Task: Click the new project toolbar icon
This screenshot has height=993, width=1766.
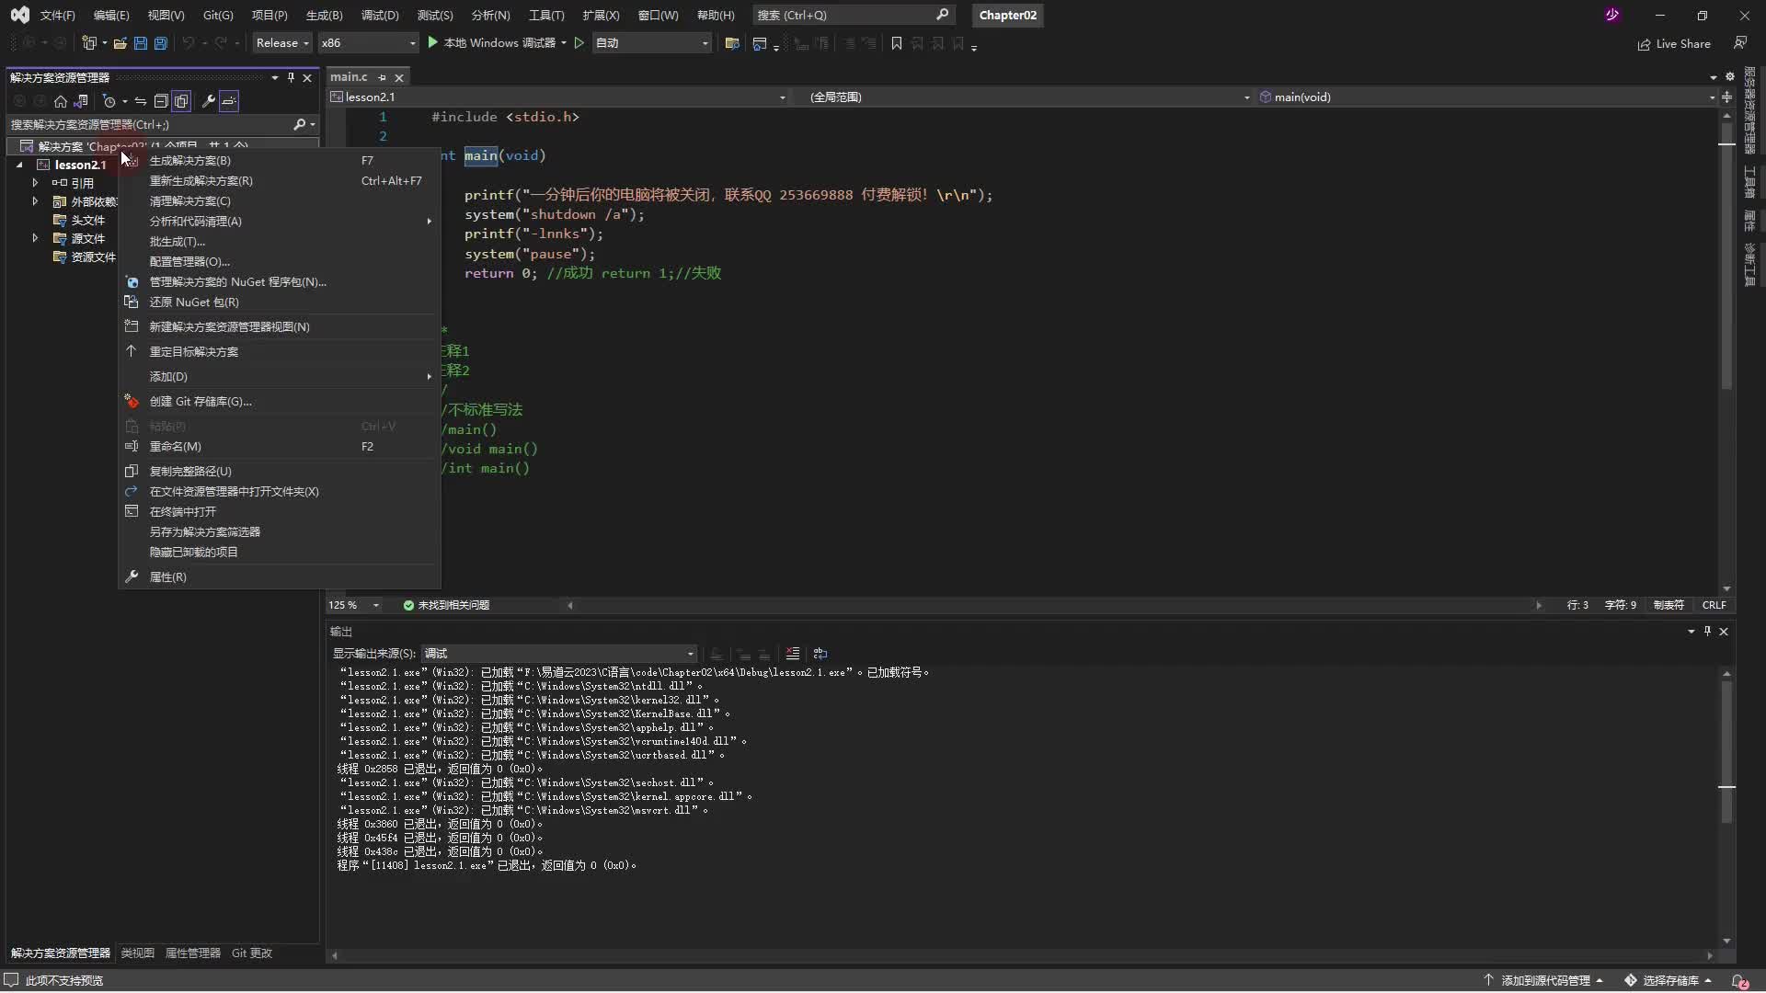Action: (89, 43)
